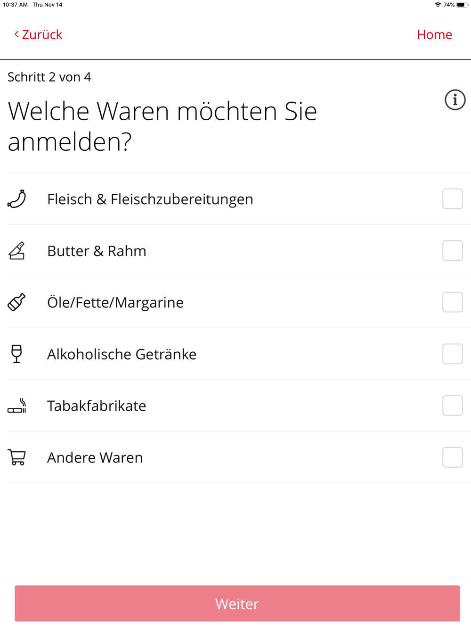
Task: Go back with the Zurück link
Action: coord(38,34)
